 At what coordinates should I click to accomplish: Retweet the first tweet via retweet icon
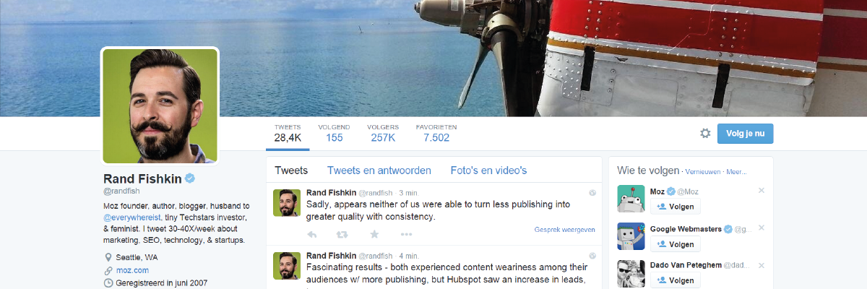342,234
